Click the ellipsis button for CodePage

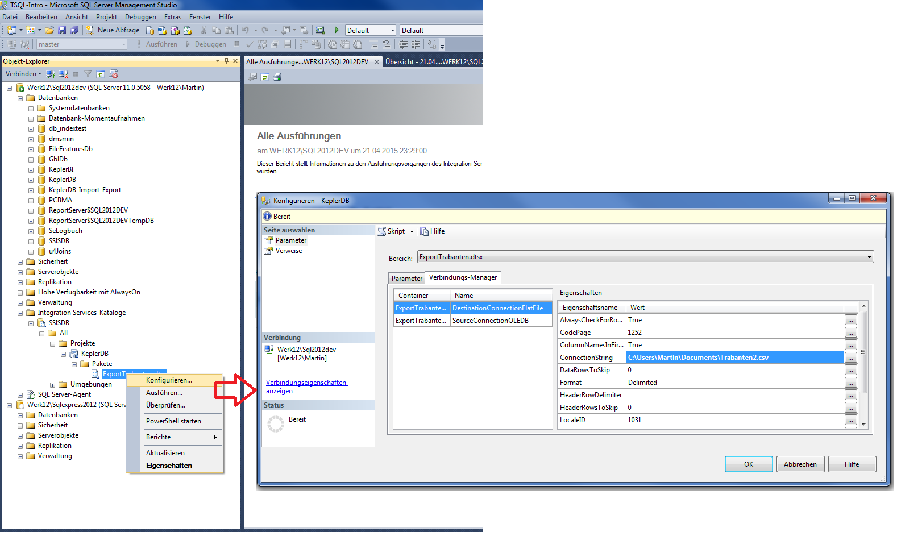(850, 333)
